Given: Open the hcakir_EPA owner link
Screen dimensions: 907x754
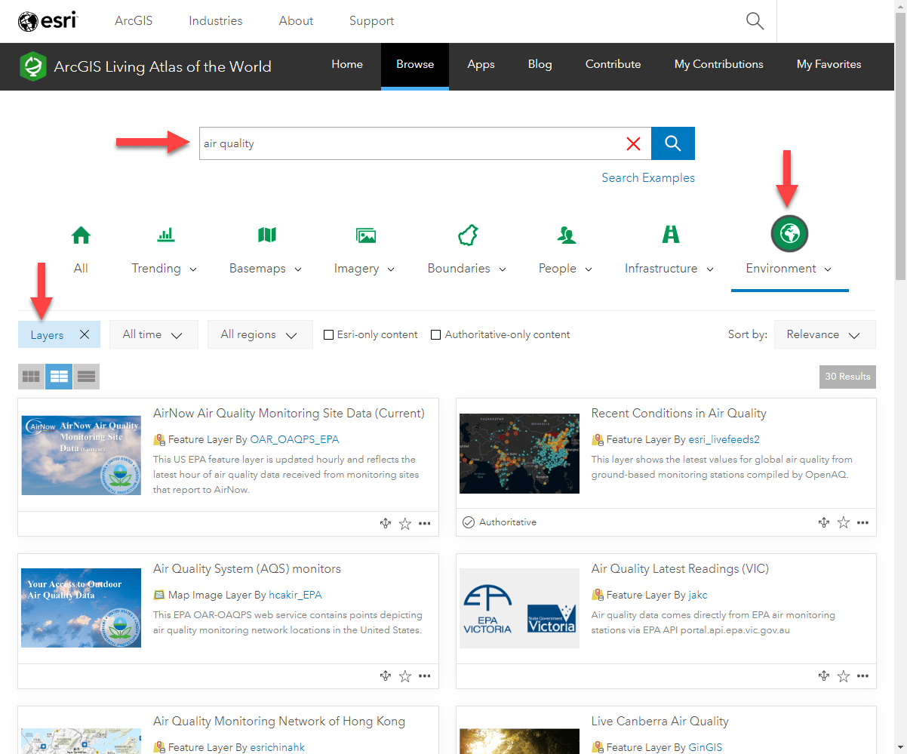Looking at the screenshot, I should [295, 595].
